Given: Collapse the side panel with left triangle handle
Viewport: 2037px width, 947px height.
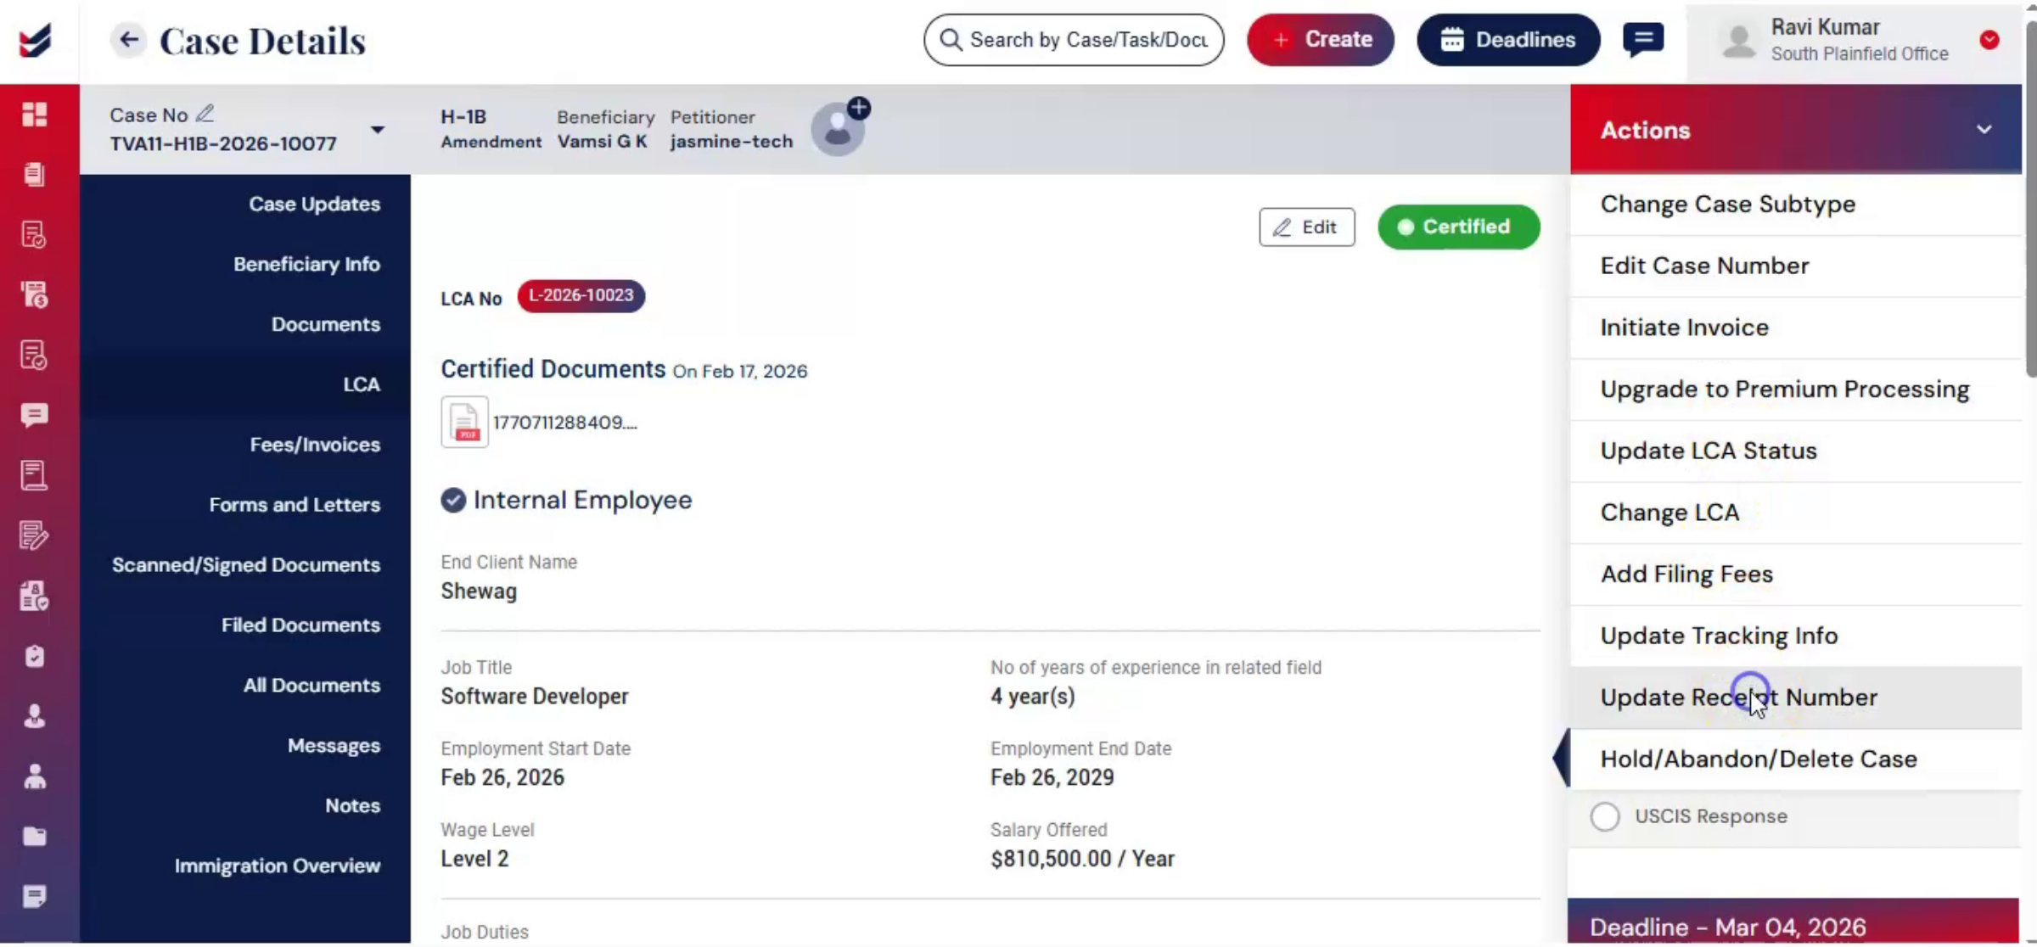Looking at the screenshot, I should (x=1561, y=758).
